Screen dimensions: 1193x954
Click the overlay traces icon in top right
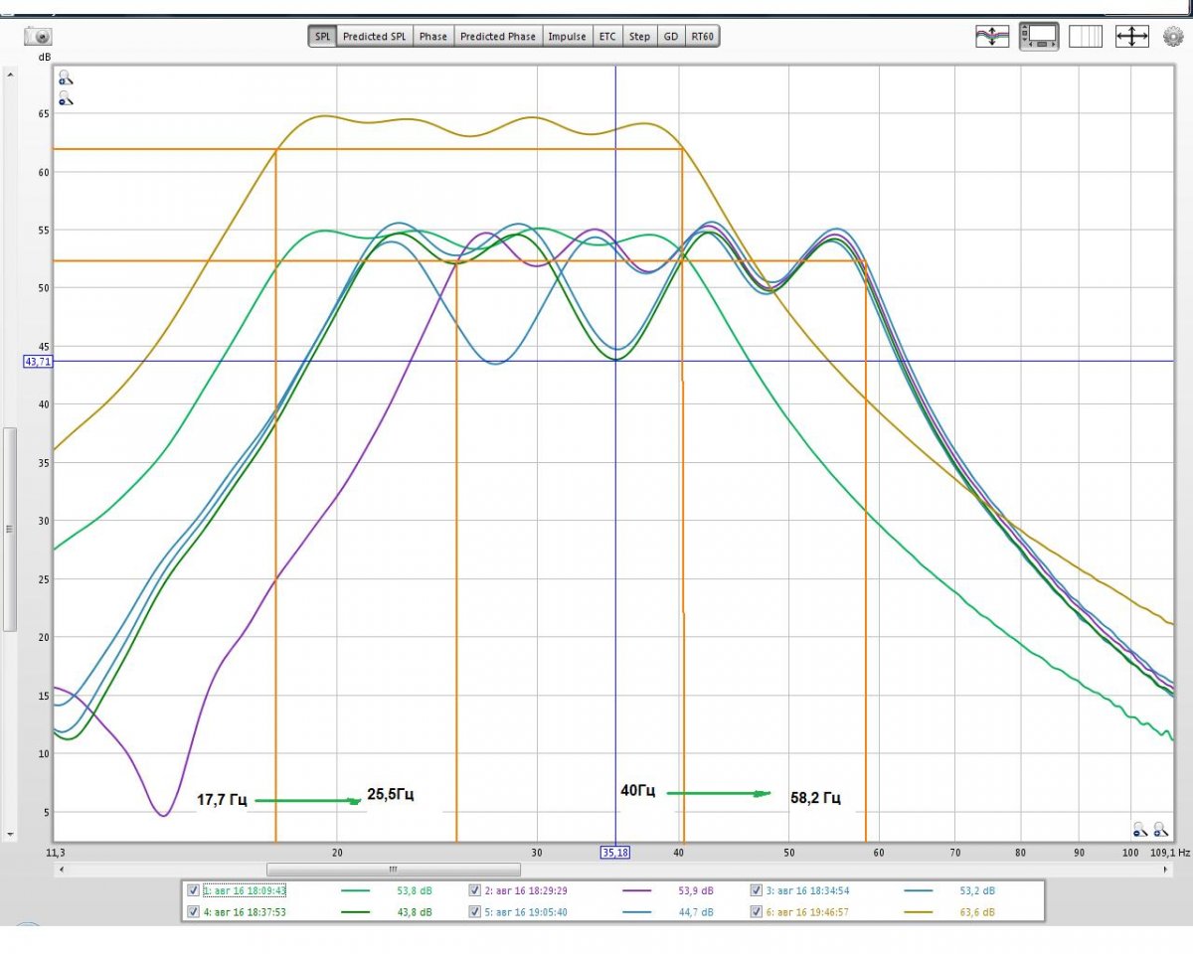[x=992, y=37]
